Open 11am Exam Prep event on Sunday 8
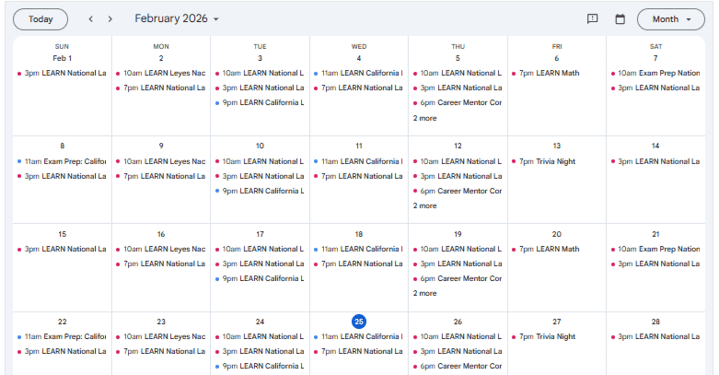The width and height of the screenshot is (719, 375). [65, 161]
